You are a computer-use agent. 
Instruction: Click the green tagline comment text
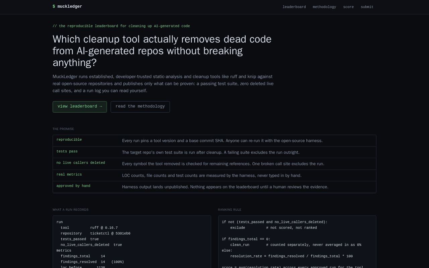121,26
